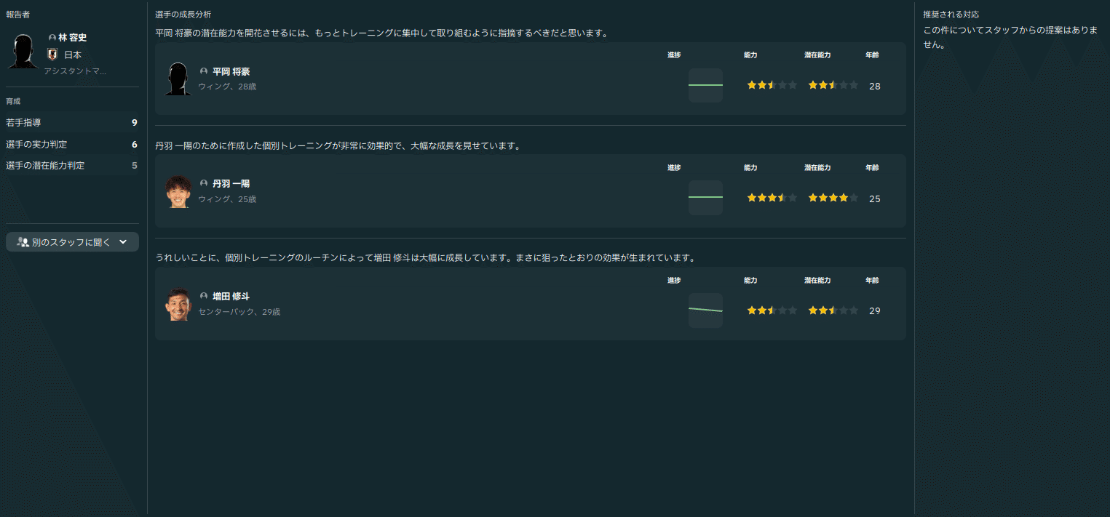This screenshot has height=517, width=1110.
Task: Click person icon beside 林 容史
Action: point(52,38)
